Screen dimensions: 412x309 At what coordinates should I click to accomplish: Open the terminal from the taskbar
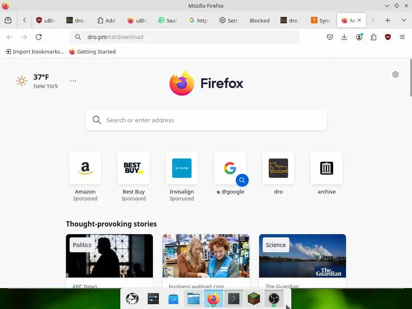tap(234, 299)
